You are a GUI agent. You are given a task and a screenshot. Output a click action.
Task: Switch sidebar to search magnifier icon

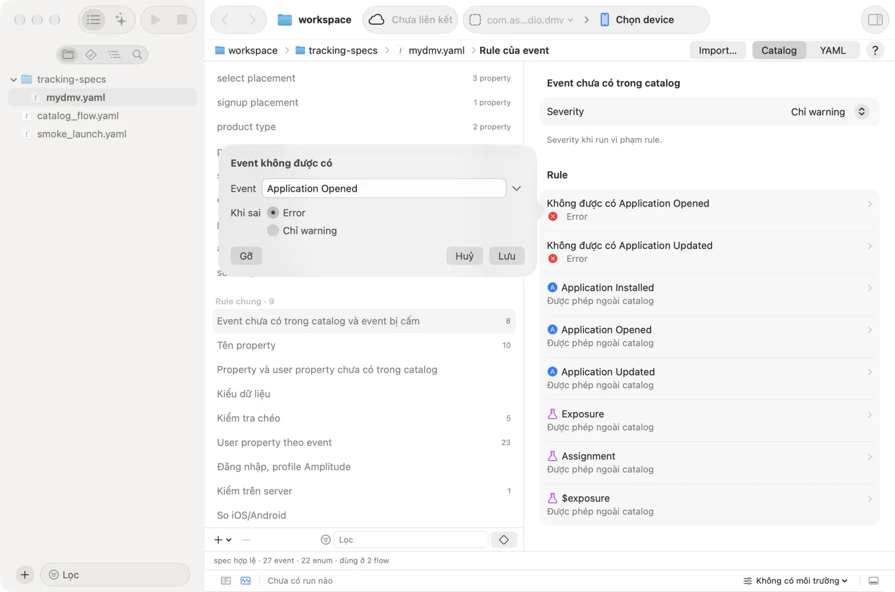pos(137,54)
